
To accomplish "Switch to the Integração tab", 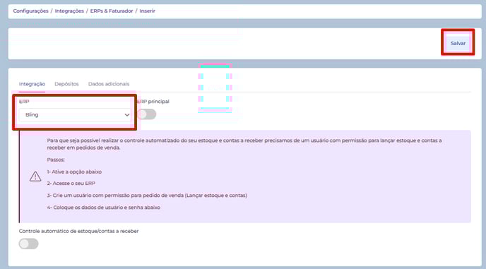I will pyautogui.click(x=32, y=84).
